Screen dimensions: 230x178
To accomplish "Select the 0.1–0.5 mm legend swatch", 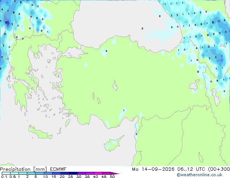I will (6, 173).
